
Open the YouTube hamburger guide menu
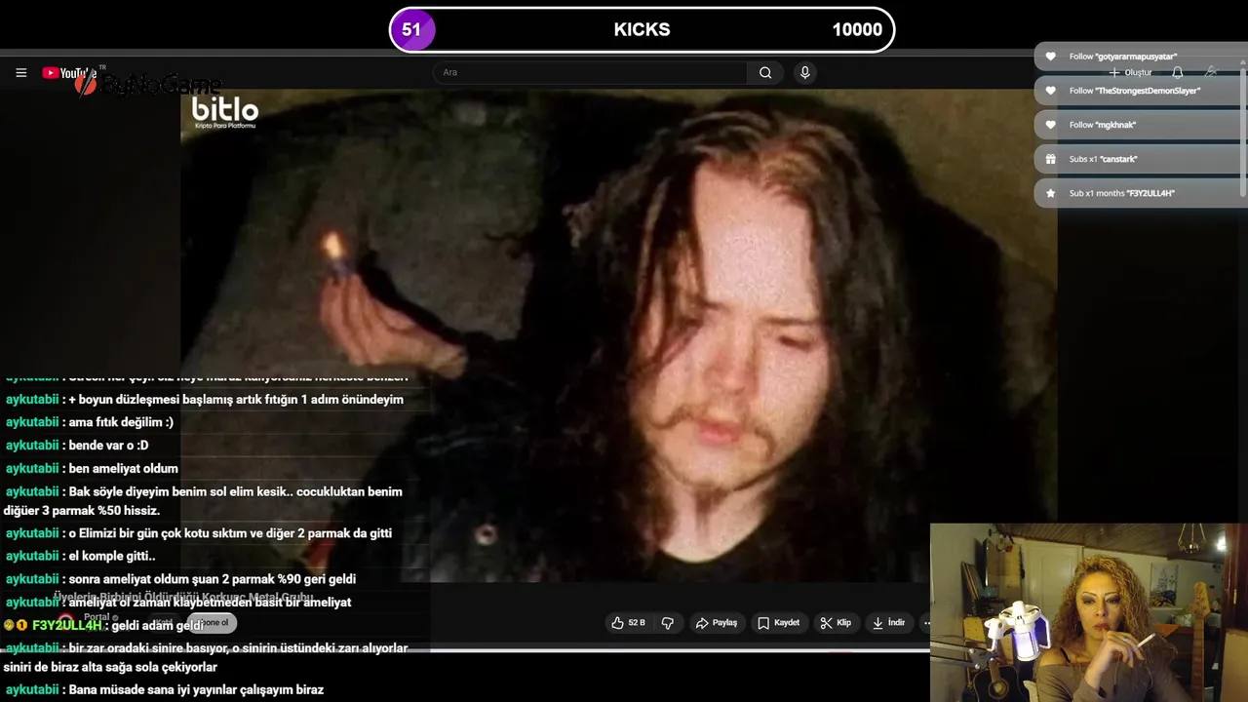point(20,72)
